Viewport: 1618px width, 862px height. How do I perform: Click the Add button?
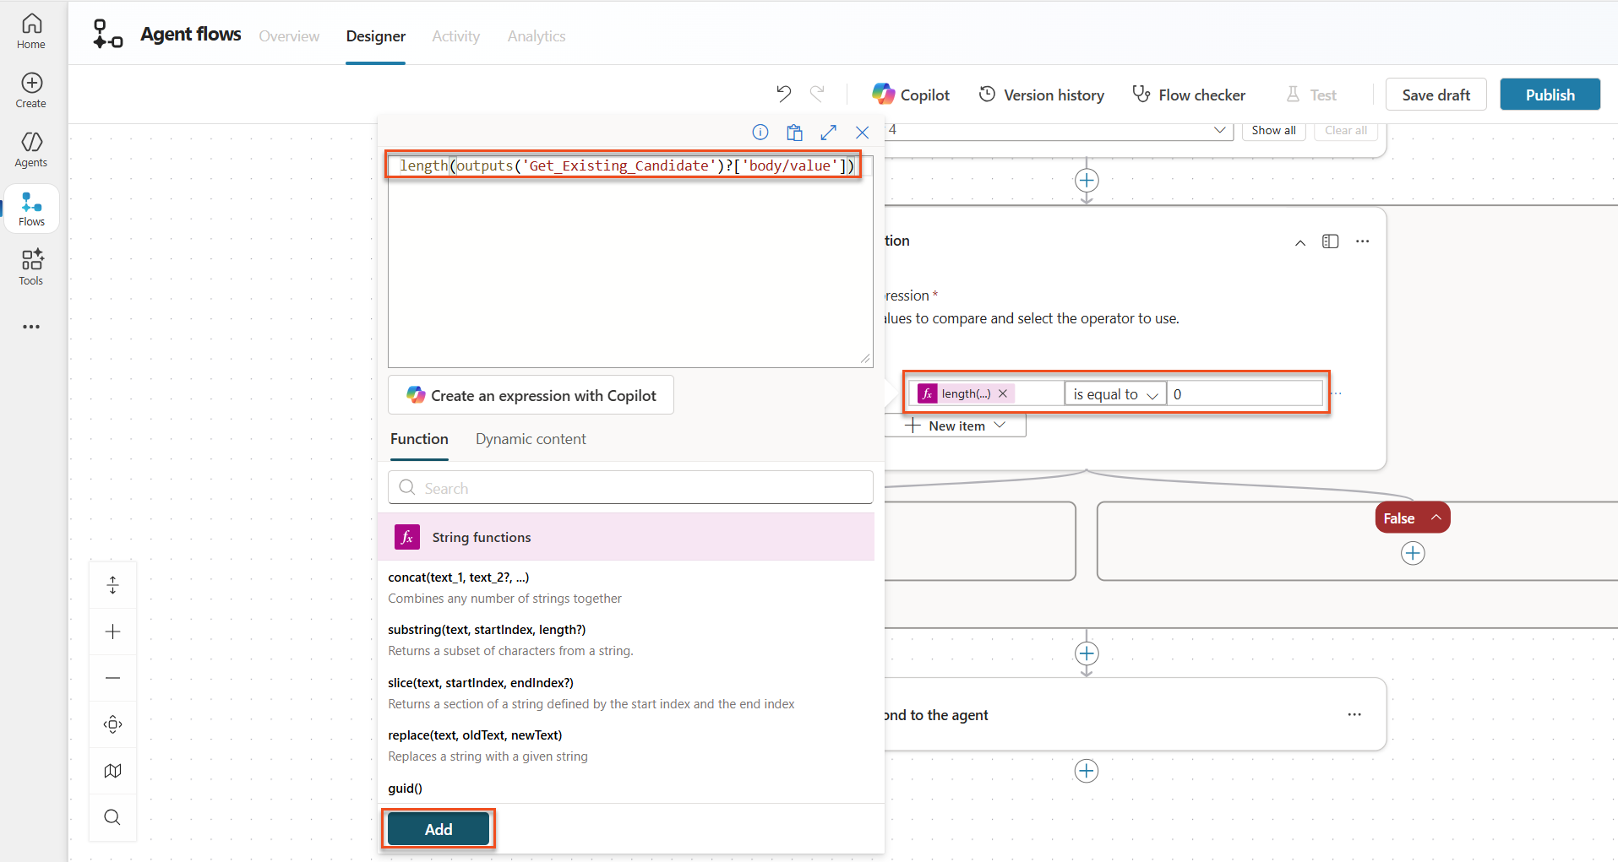pos(438,829)
